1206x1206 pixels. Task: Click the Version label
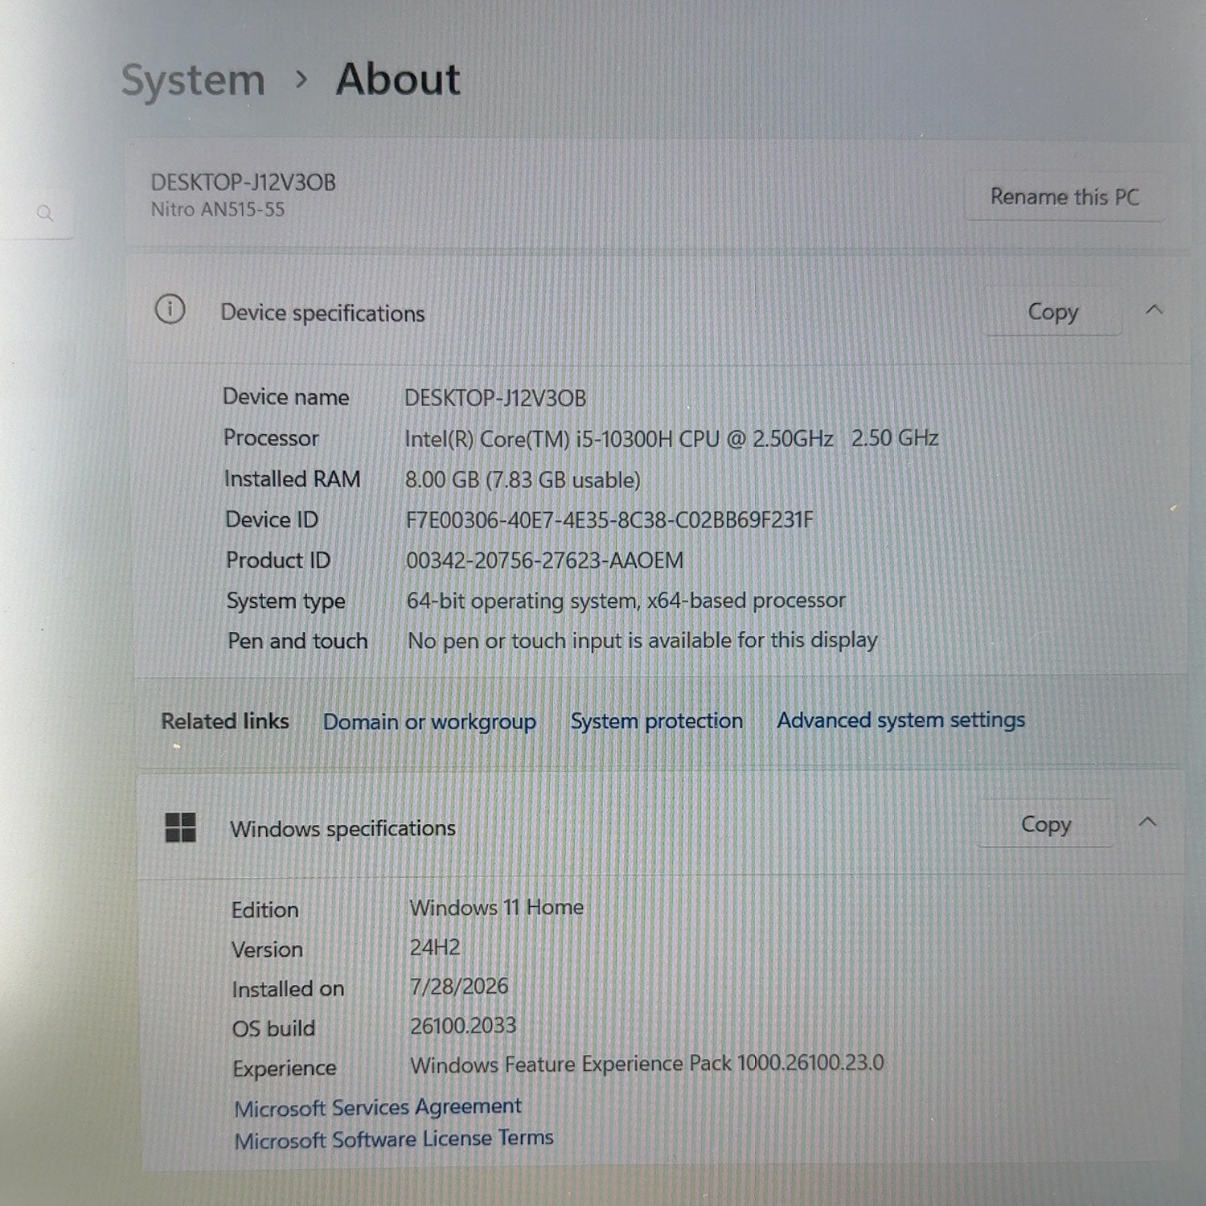[x=268, y=950]
